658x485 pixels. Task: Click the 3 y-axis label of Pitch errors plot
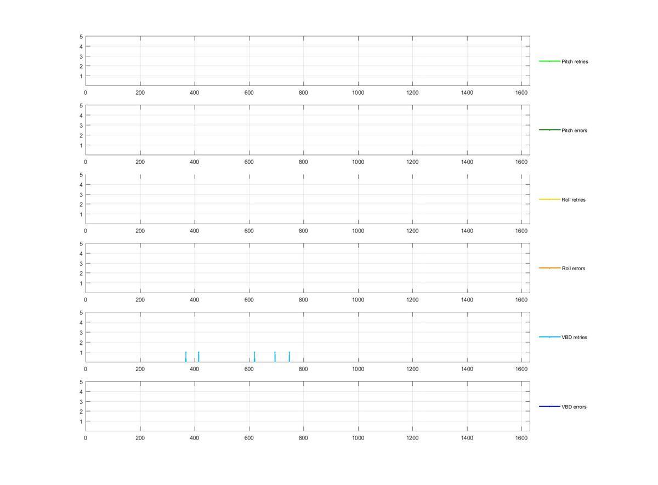coord(81,125)
